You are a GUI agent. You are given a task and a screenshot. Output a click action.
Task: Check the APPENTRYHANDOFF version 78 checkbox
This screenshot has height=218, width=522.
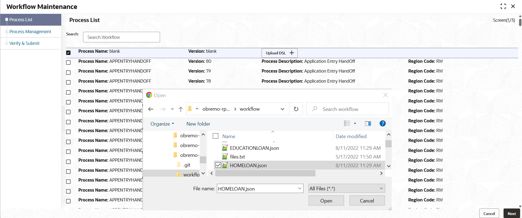pos(68,82)
